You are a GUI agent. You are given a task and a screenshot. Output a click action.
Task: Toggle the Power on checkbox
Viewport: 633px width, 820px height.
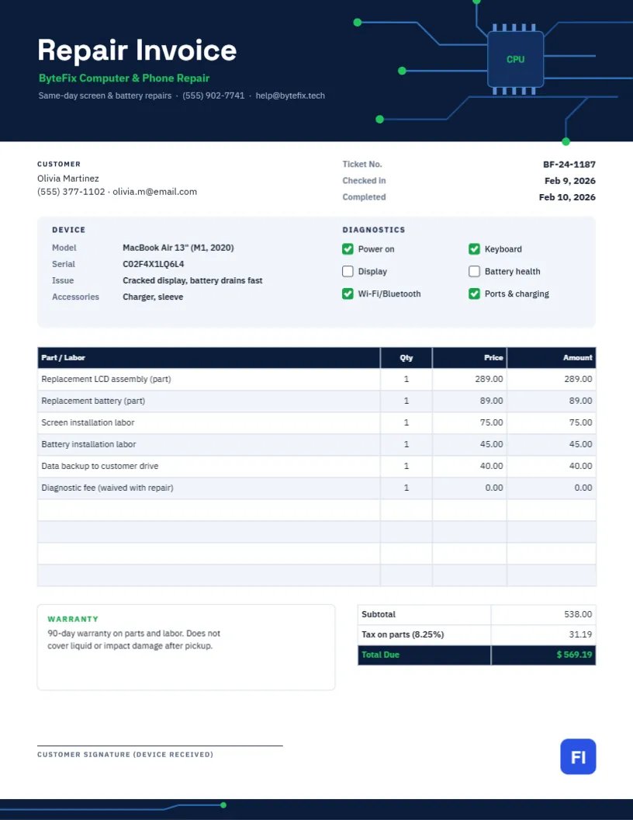coord(348,249)
